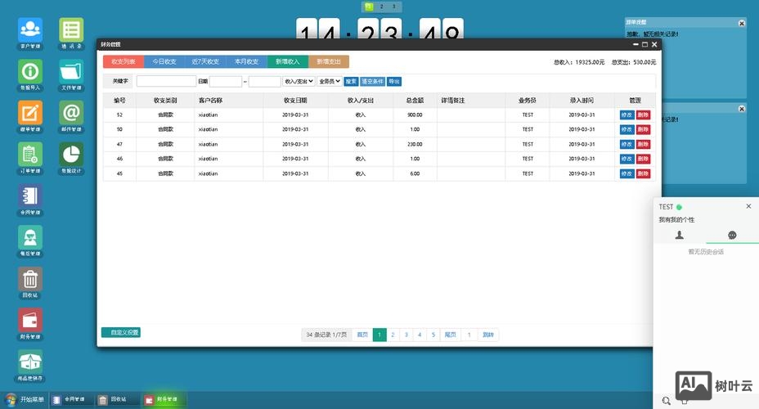Click 删除 for record number 50
The width and height of the screenshot is (759, 409).
click(x=643, y=129)
